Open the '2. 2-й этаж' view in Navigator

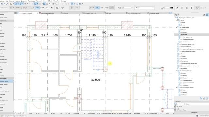point(184,32)
